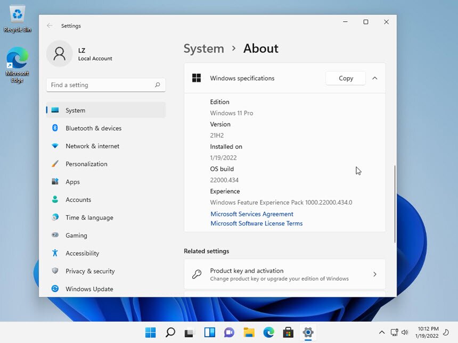This screenshot has height=343, width=458.
Task: Select the OS build value 22000.434
Action: [x=224, y=180]
